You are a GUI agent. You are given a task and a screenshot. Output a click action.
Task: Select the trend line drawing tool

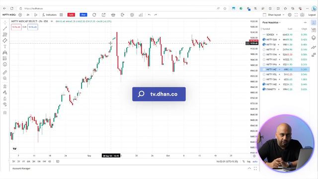tap(5, 29)
